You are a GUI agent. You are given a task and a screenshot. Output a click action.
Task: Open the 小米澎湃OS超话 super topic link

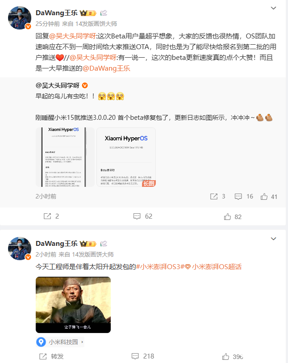[213, 267]
